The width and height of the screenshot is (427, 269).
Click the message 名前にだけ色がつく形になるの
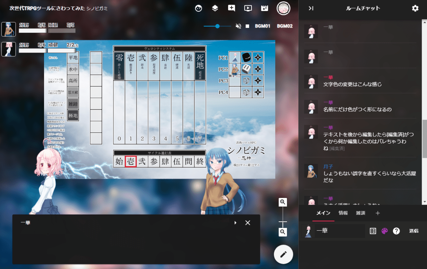tap(358, 109)
